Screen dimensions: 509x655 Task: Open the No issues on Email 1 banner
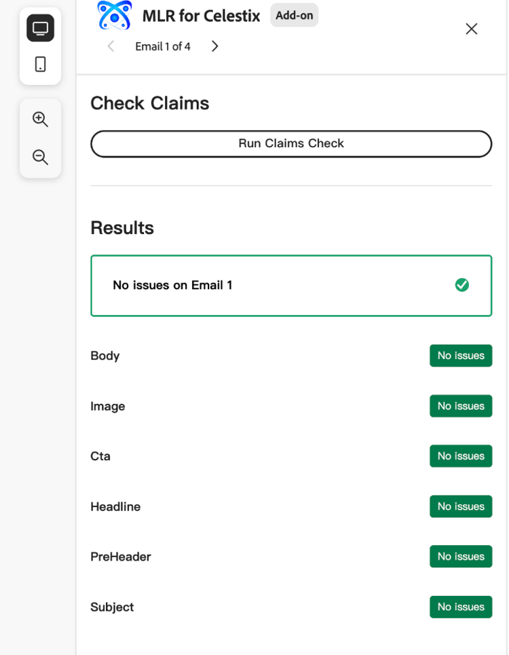[x=291, y=285]
